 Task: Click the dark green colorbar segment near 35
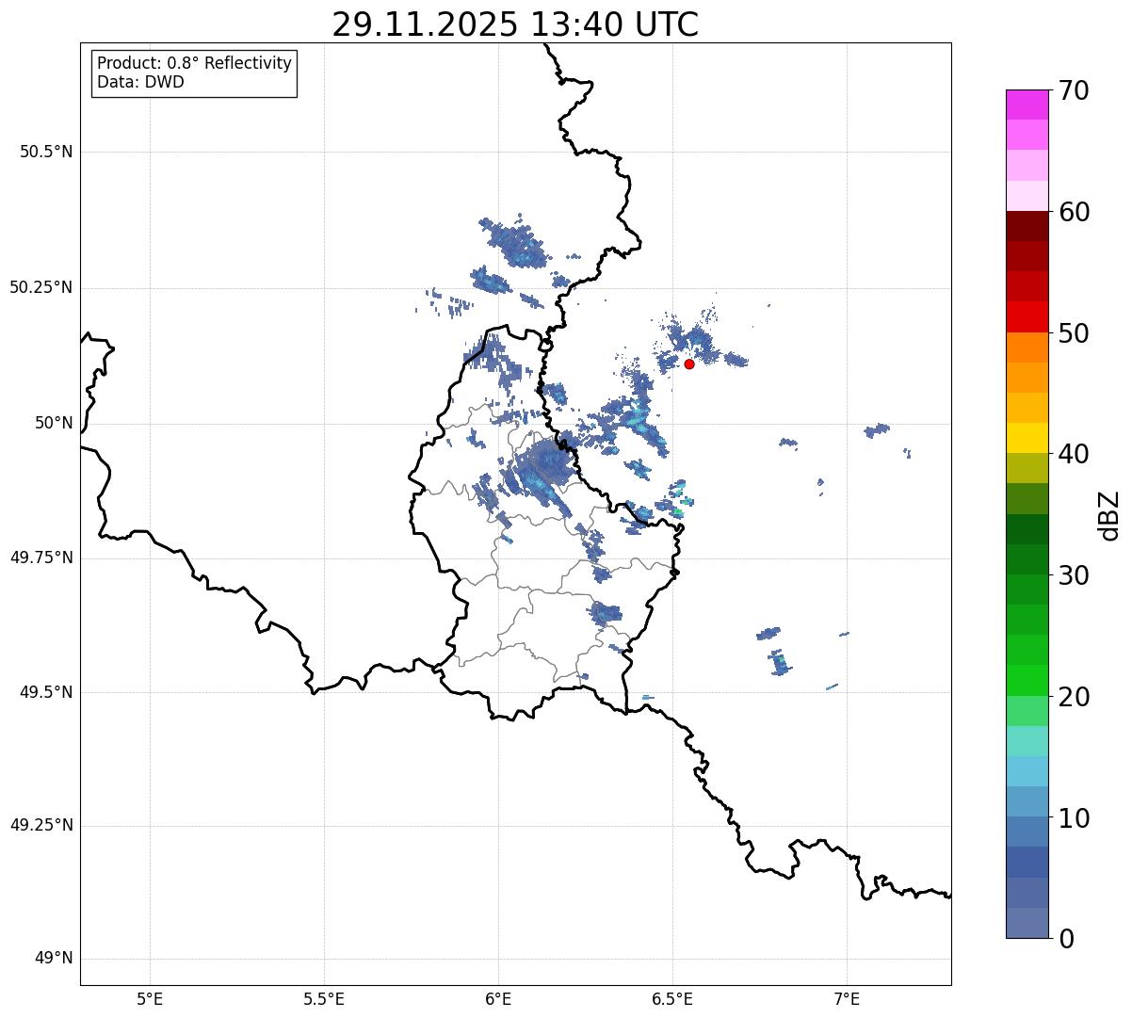click(x=1027, y=529)
